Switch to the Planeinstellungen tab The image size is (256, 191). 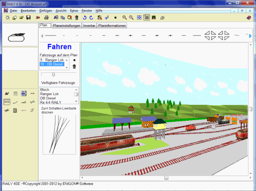coord(66,25)
